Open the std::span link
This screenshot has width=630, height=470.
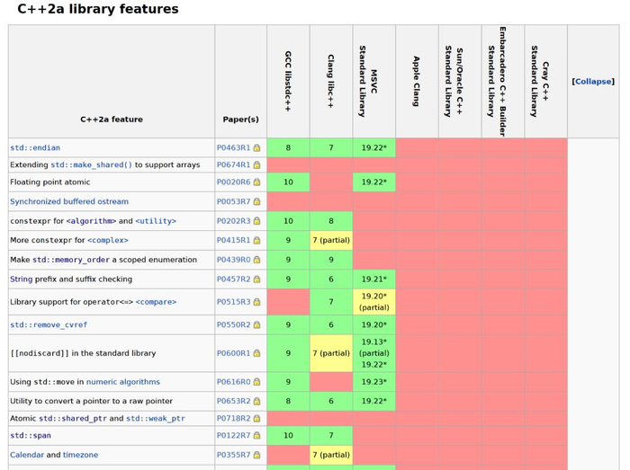[30, 436]
